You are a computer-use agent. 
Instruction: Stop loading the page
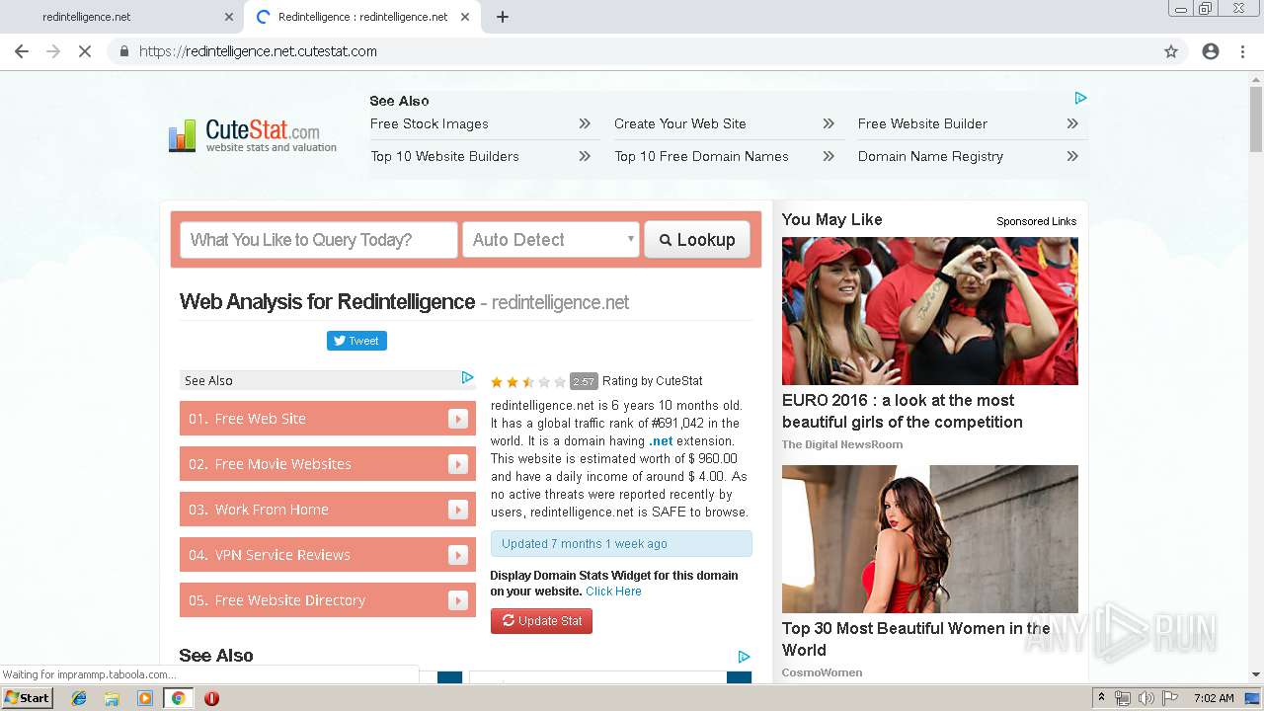[x=85, y=51]
